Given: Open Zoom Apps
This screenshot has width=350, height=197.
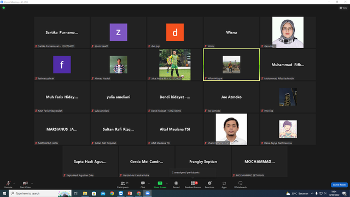Looking at the screenshot, I should click(224, 184).
